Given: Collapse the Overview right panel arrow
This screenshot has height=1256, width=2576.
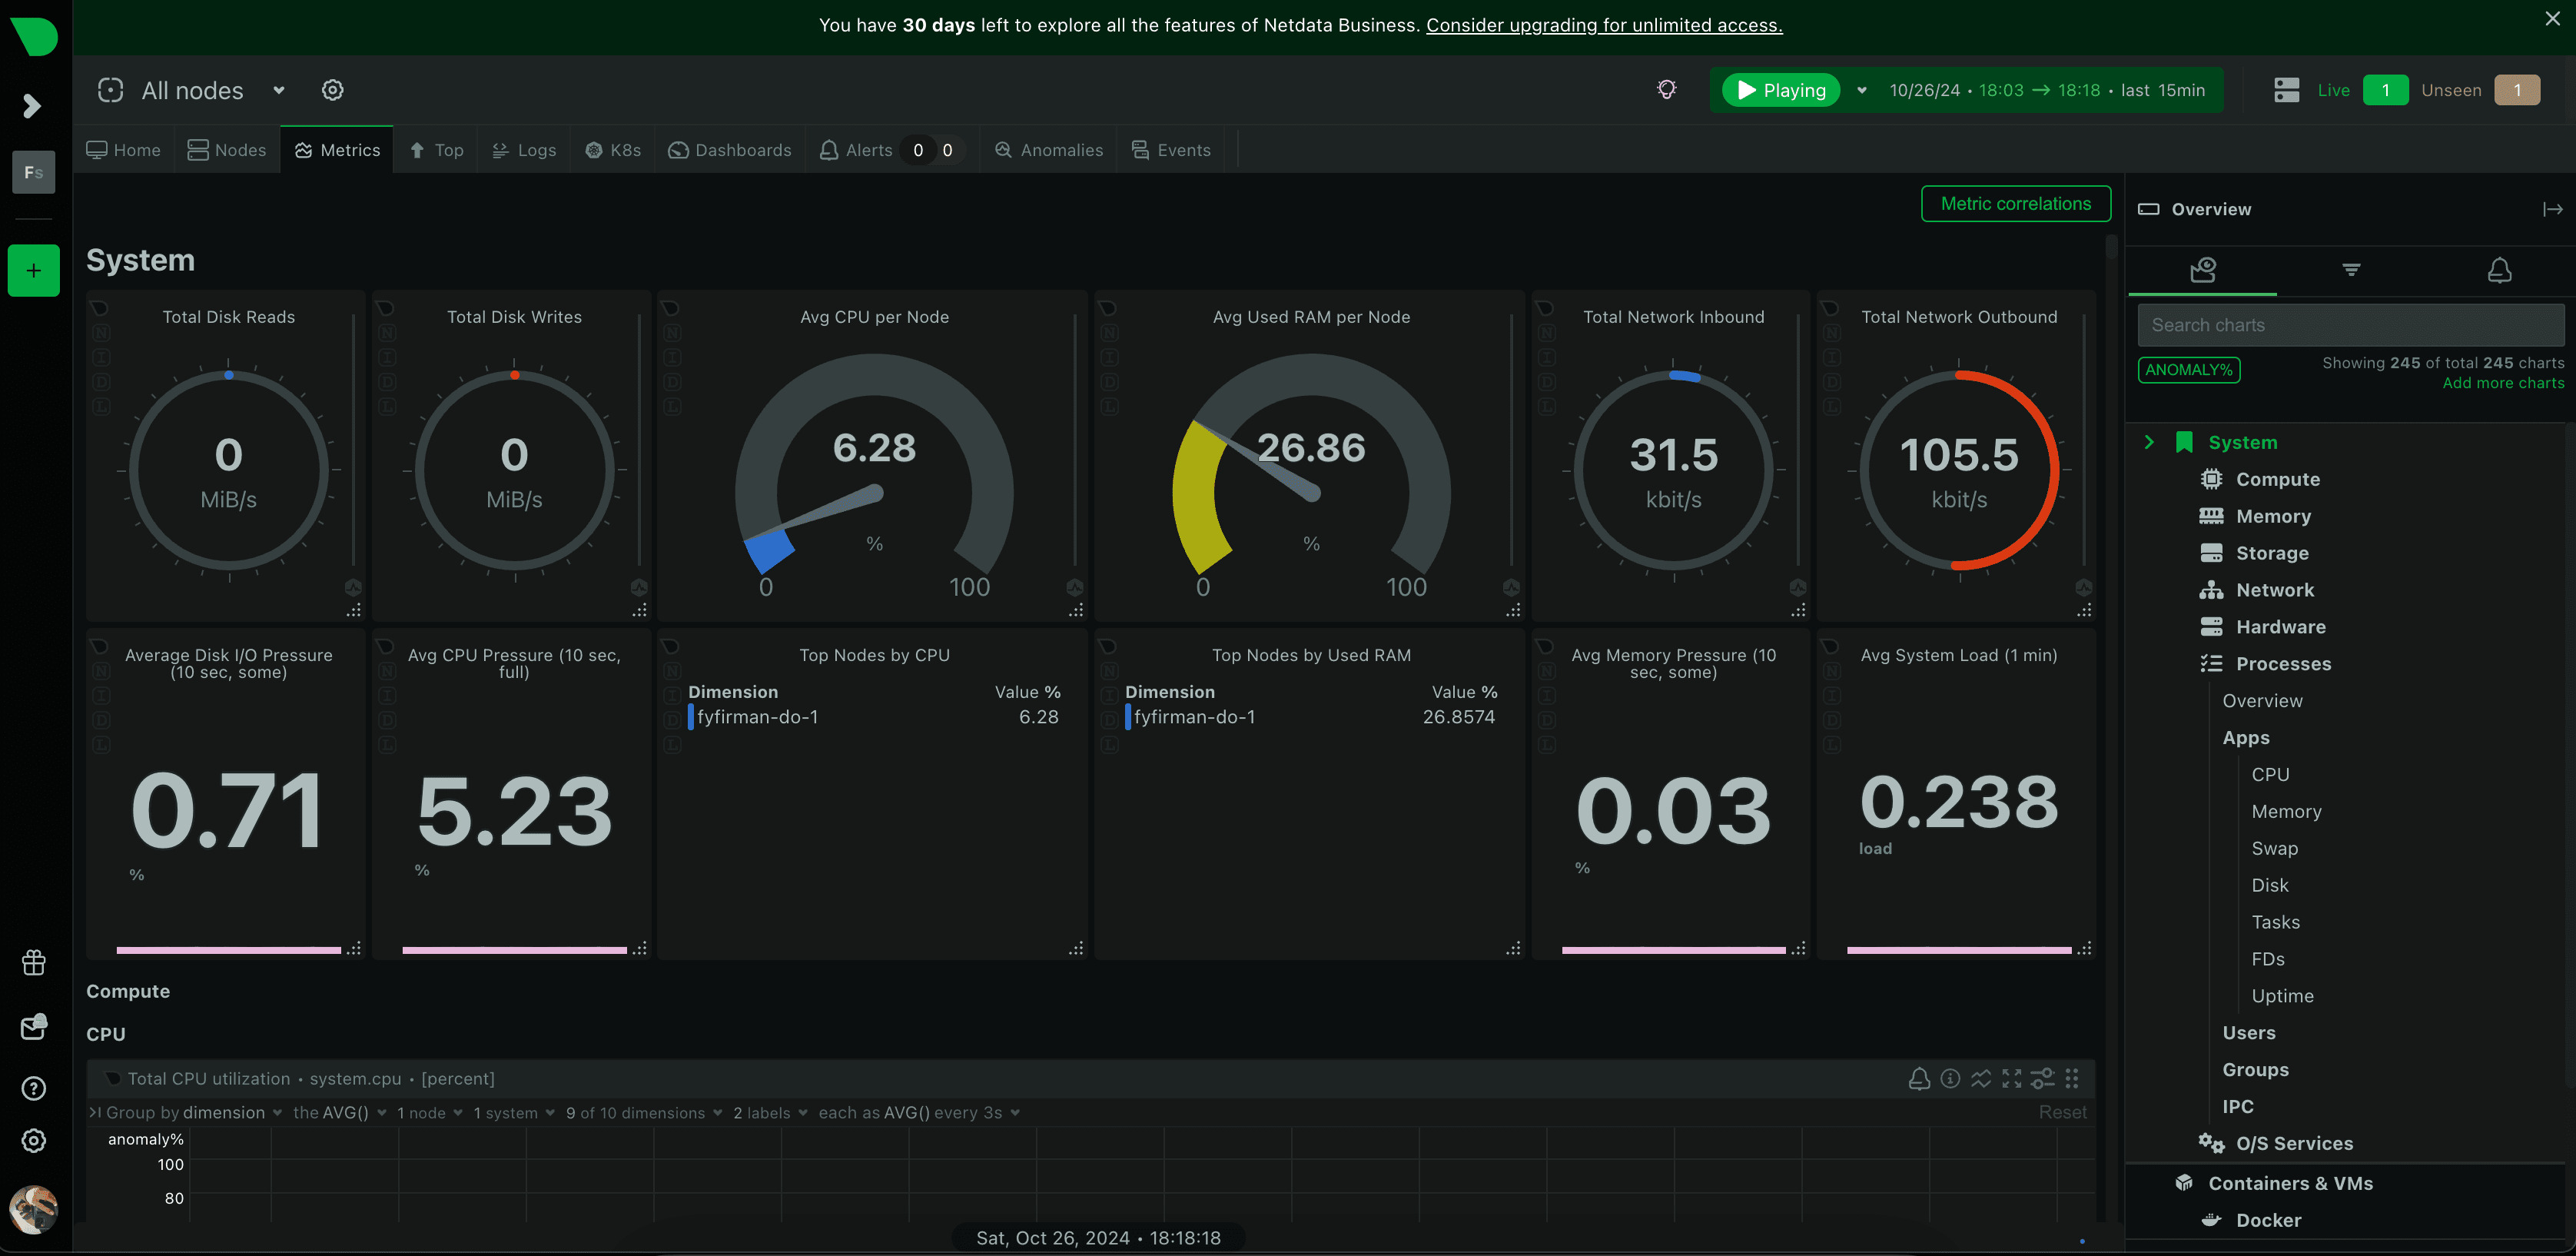Looking at the screenshot, I should tap(2552, 209).
